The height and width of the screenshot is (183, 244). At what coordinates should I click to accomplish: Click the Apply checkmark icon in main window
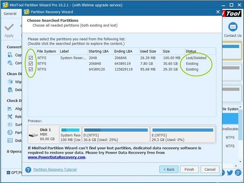click(9, 27)
